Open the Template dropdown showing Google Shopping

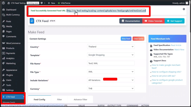[x=111, y=55]
